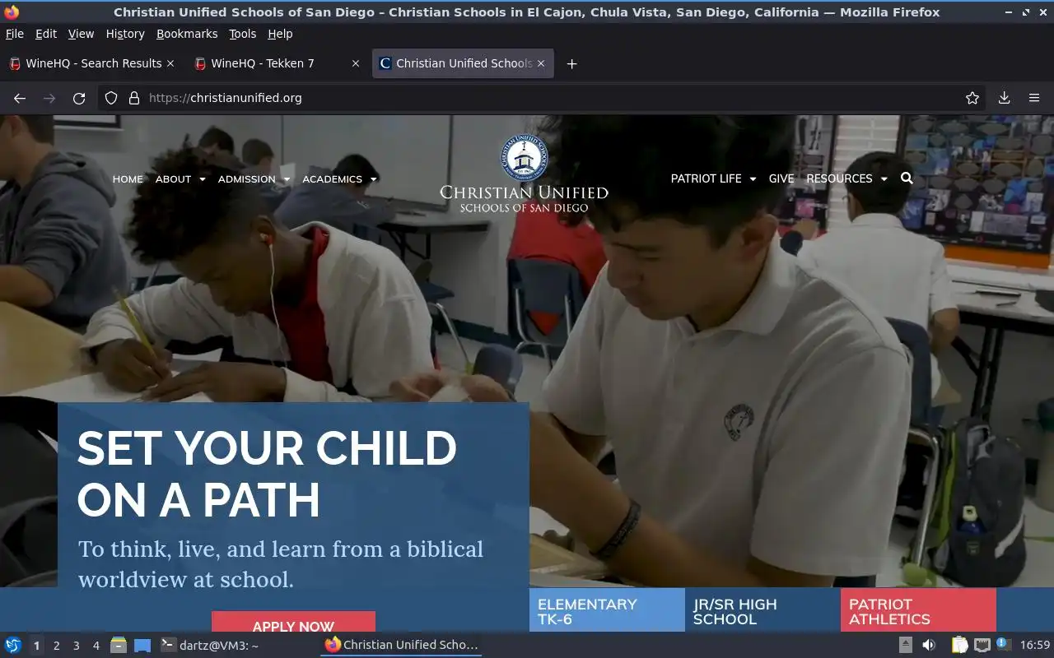Image resolution: width=1054 pixels, height=658 pixels.
Task: Open the volume speaker tray icon
Action: click(929, 645)
